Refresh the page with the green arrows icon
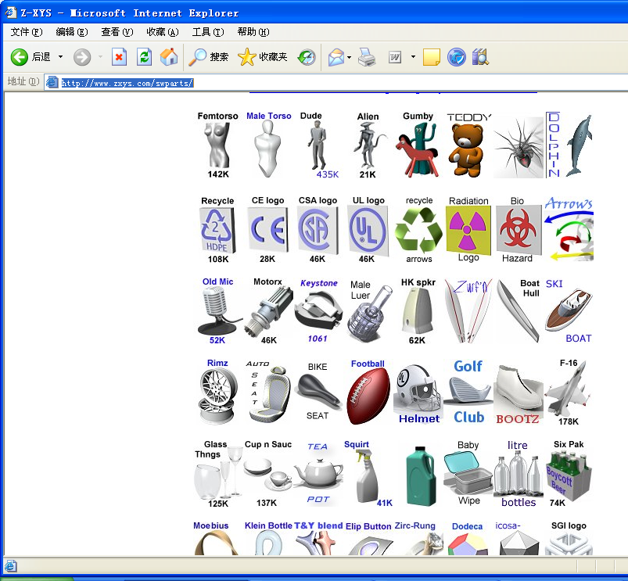 [144, 57]
